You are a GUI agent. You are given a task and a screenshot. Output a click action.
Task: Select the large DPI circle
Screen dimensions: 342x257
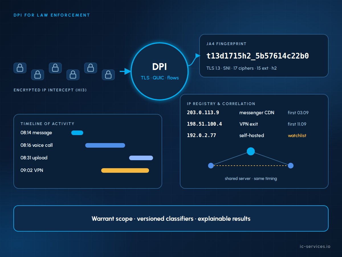tap(160, 72)
